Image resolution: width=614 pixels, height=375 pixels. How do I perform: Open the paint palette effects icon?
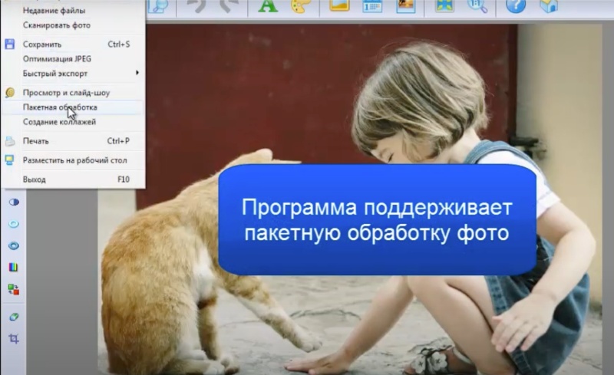pos(301,5)
